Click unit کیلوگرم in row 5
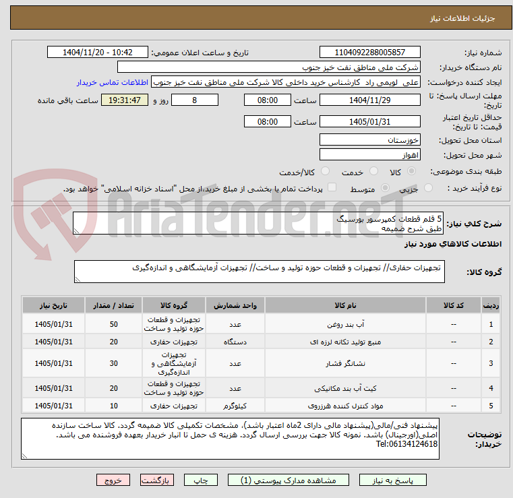 click(x=235, y=406)
